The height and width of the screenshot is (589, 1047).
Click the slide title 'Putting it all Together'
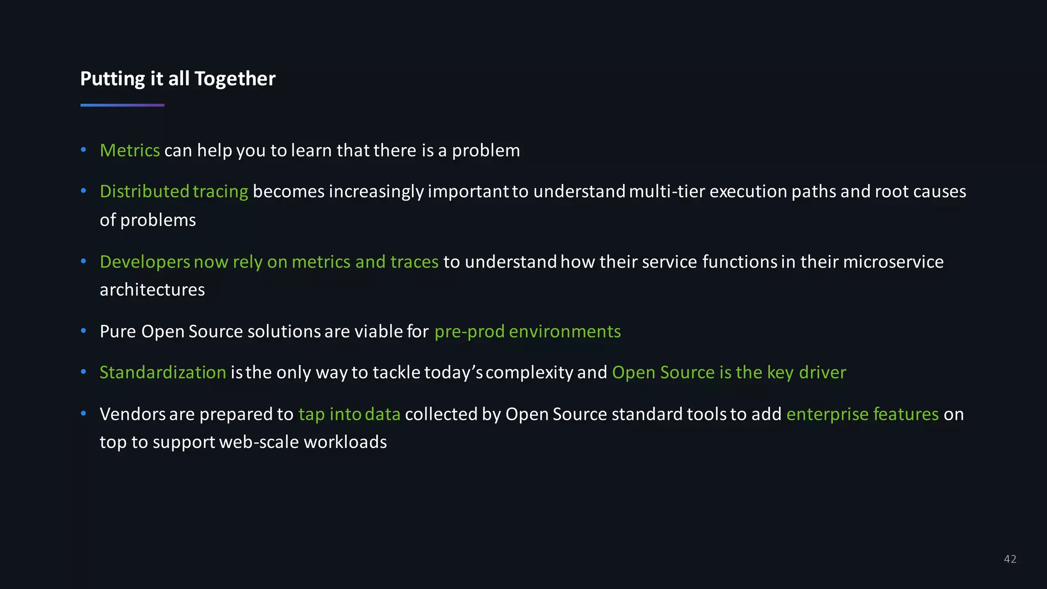click(x=178, y=79)
